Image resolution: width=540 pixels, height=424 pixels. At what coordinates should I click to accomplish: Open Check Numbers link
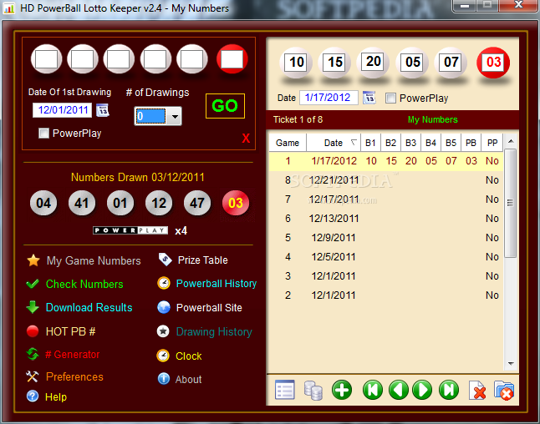click(x=84, y=284)
